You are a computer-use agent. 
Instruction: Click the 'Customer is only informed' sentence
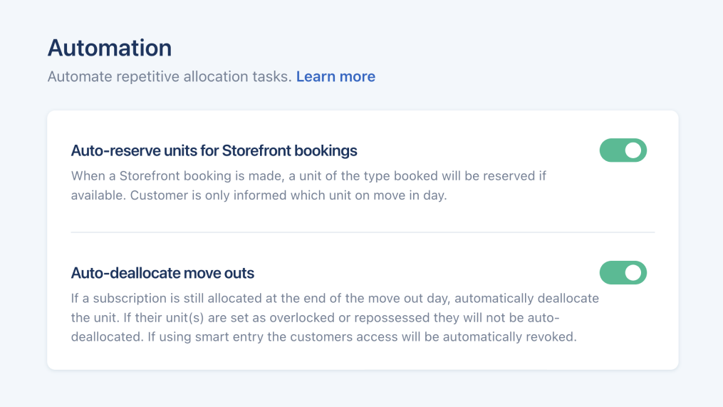pos(288,195)
